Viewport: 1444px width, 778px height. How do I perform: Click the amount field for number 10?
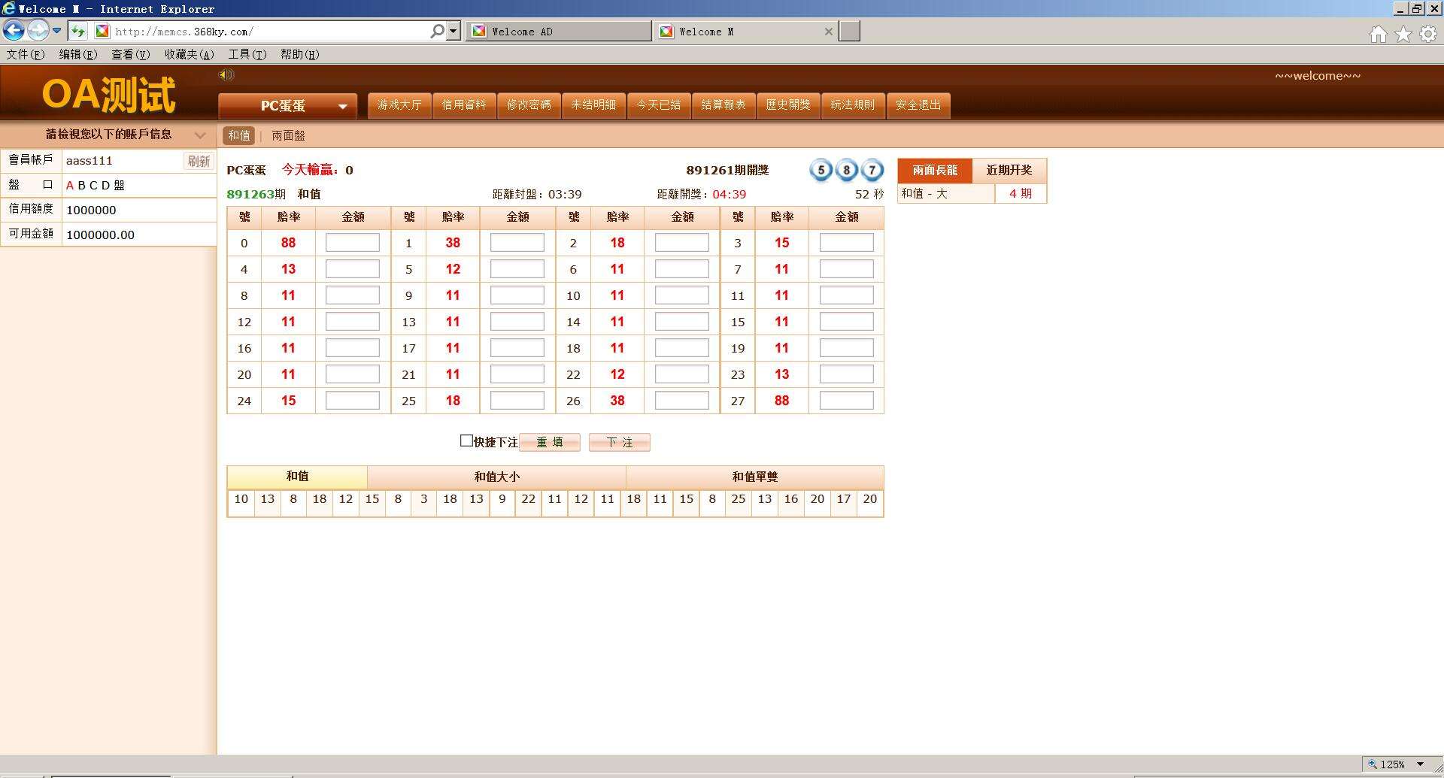pyautogui.click(x=682, y=295)
